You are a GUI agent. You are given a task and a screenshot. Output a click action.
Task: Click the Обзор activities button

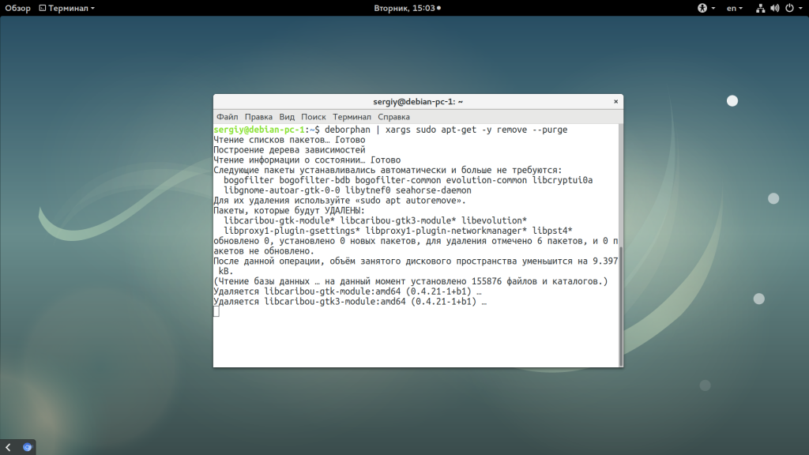(x=17, y=8)
